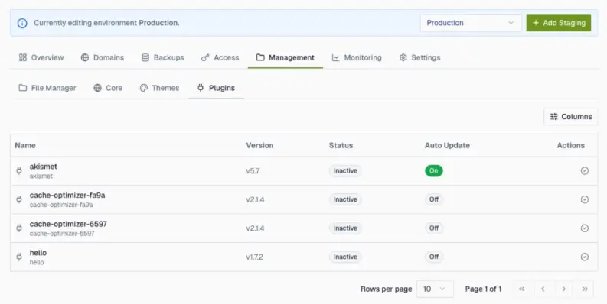
Task: Click the plug icon beside hello
Action: coord(19,257)
